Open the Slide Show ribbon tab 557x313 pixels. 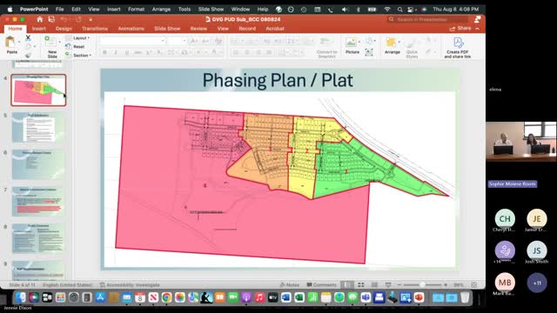167,29
